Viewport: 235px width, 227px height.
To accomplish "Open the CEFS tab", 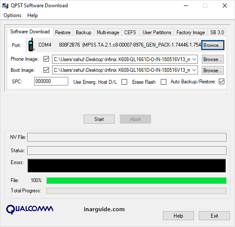I will click(130, 32).
